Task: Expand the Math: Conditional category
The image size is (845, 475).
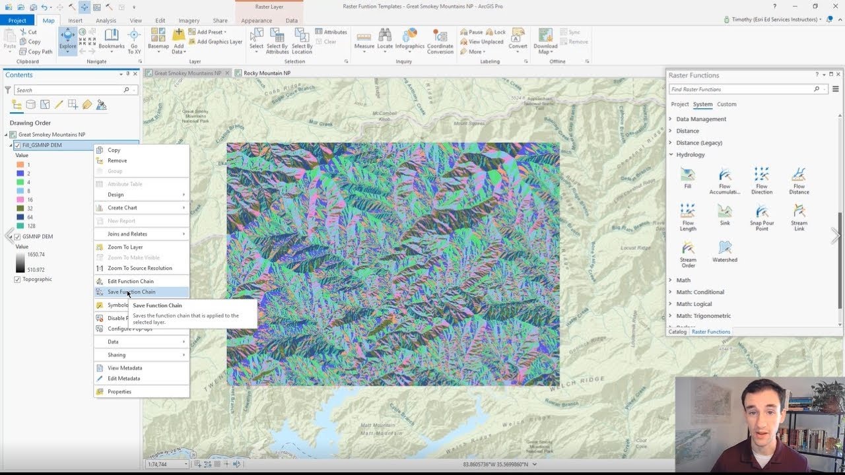Action: tap(671, 292)
